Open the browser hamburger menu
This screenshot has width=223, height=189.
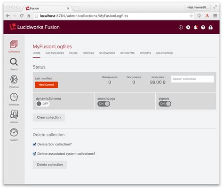pyautogui.click(x=215, y=15)
